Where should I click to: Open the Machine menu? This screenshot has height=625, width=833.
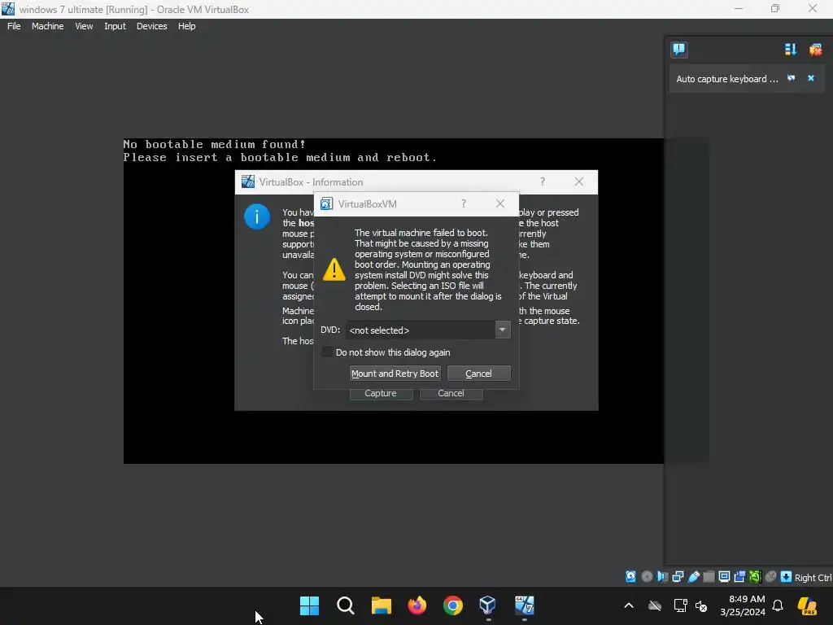coord(48,26)
